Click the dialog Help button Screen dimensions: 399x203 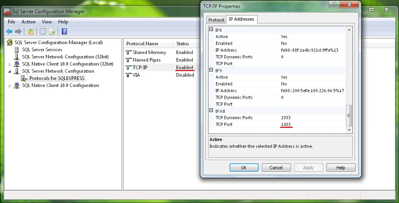coord(341,168)
